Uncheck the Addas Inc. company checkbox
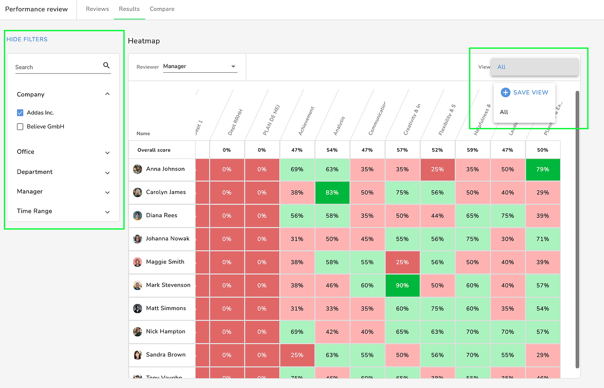 [20, 113]
